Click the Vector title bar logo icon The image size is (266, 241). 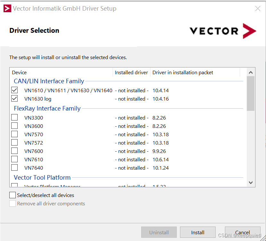click(x=7, y=8)
